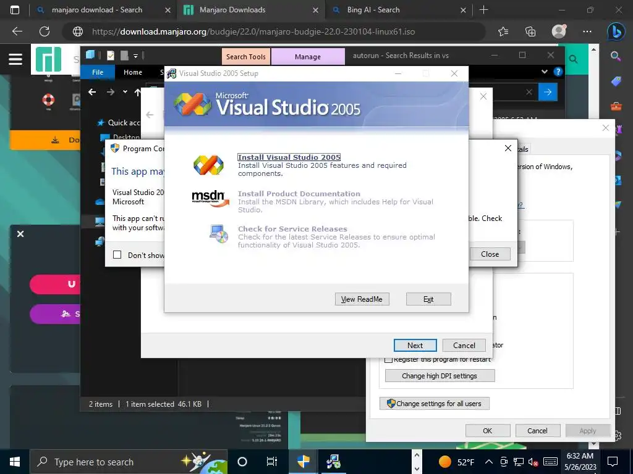
Task: Click the Exit button in Visual Studio Setup
Action: pyautogui.click(x=428, y=299)
